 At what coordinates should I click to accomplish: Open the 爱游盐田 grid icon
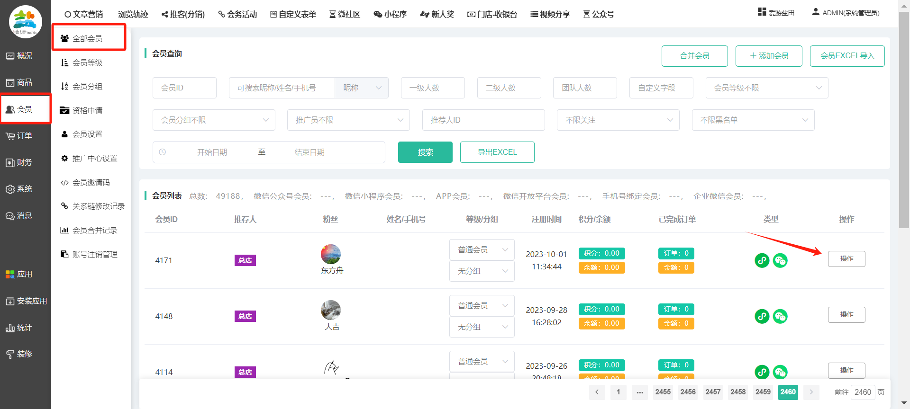(x=762, y=12)
